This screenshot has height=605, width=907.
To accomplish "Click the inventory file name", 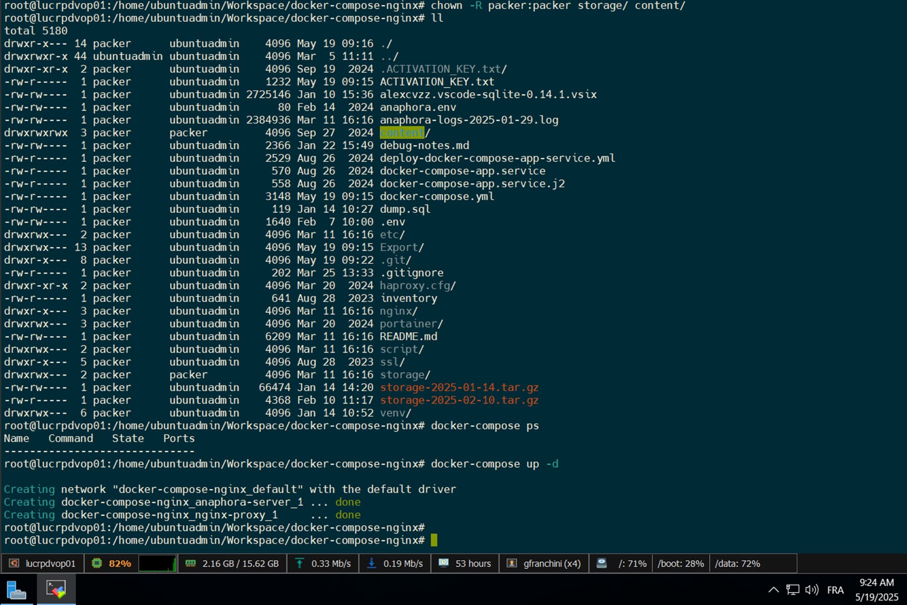I will coord(409,298).
